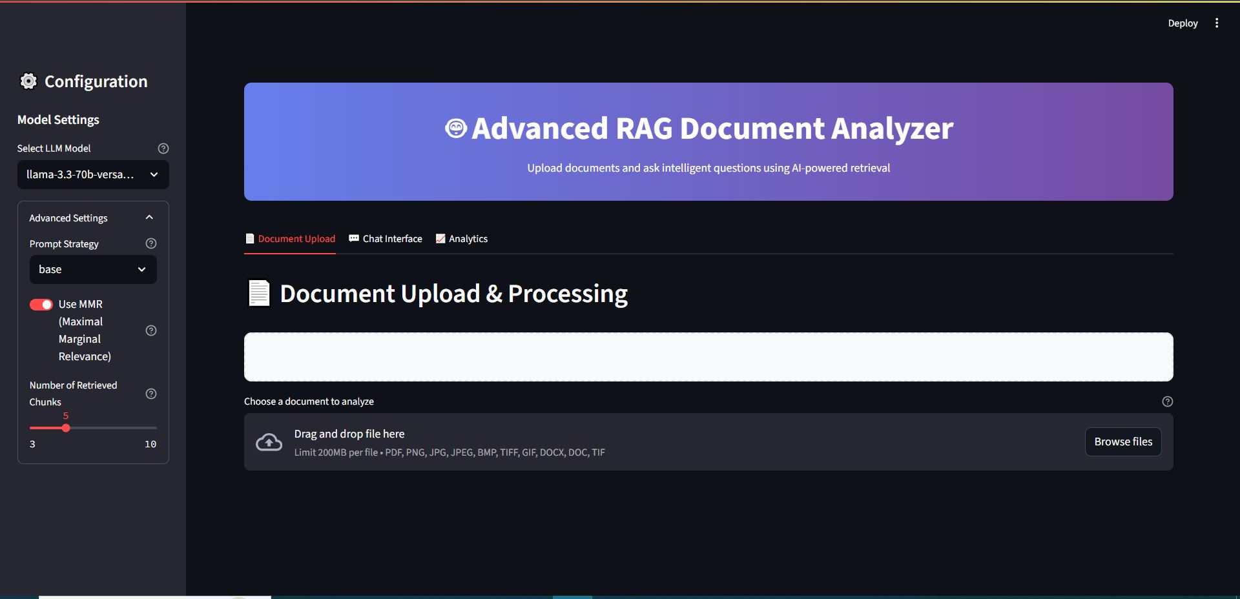Click the help icon near Number of Retrieved Chunks
The image size is (1240, 599).
coord(150,393)
